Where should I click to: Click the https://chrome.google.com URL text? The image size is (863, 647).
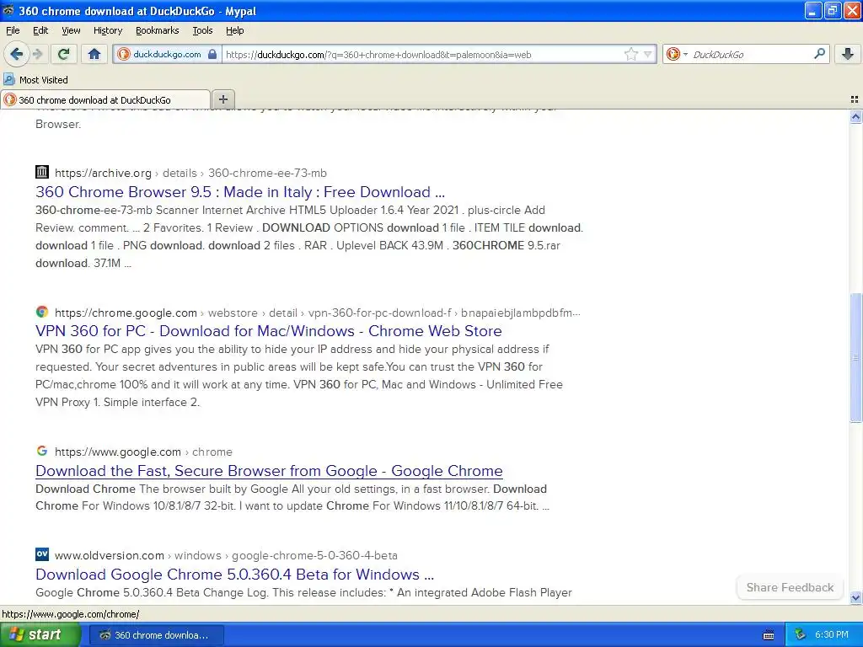coord(126,313)
